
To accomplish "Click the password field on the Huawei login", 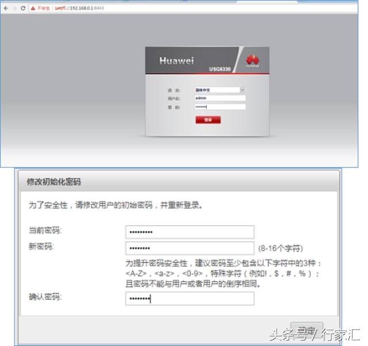I will point(220,107).
